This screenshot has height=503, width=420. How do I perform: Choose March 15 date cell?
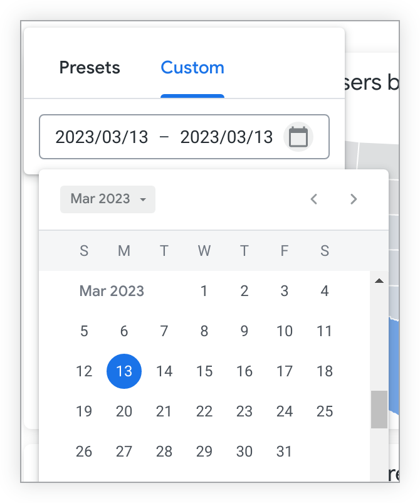coord(204,371)
